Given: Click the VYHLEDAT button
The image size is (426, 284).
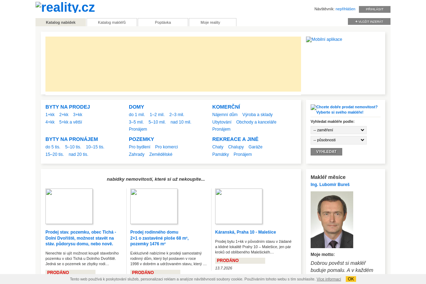Looking at the screenshot, I should 326,152.
